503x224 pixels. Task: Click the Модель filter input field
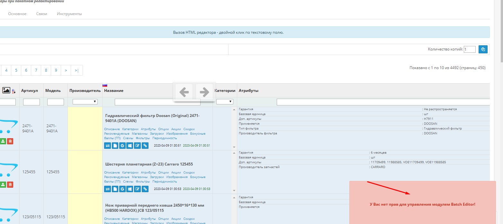(56, 102)
